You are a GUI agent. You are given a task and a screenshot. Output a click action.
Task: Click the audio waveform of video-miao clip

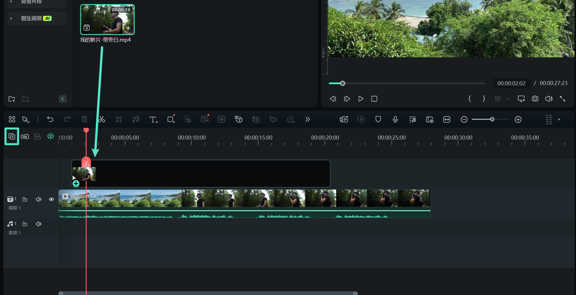[244, 214]
